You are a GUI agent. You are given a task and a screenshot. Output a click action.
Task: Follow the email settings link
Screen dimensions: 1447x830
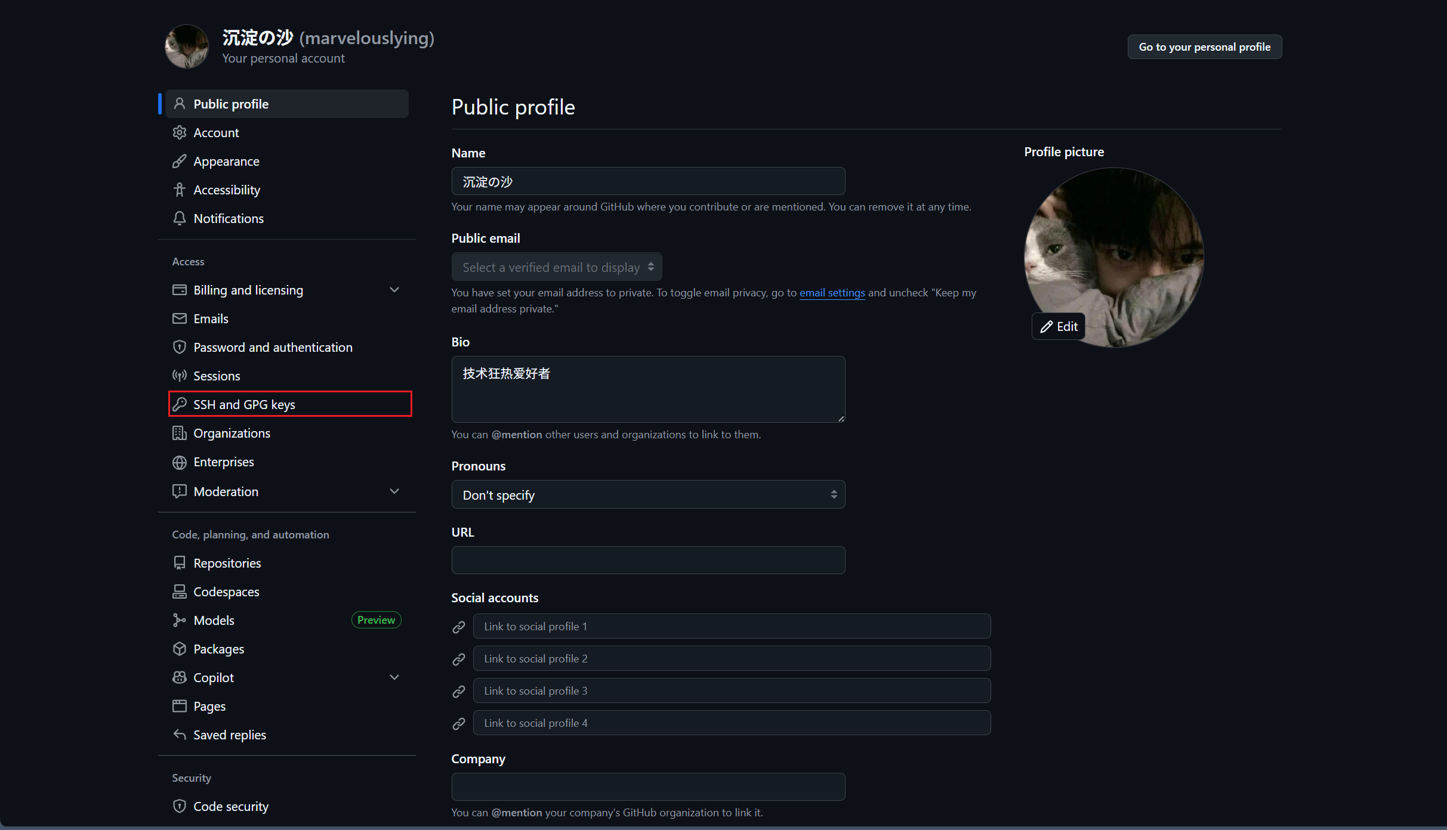pyautogui.click(x=832, y=293)
